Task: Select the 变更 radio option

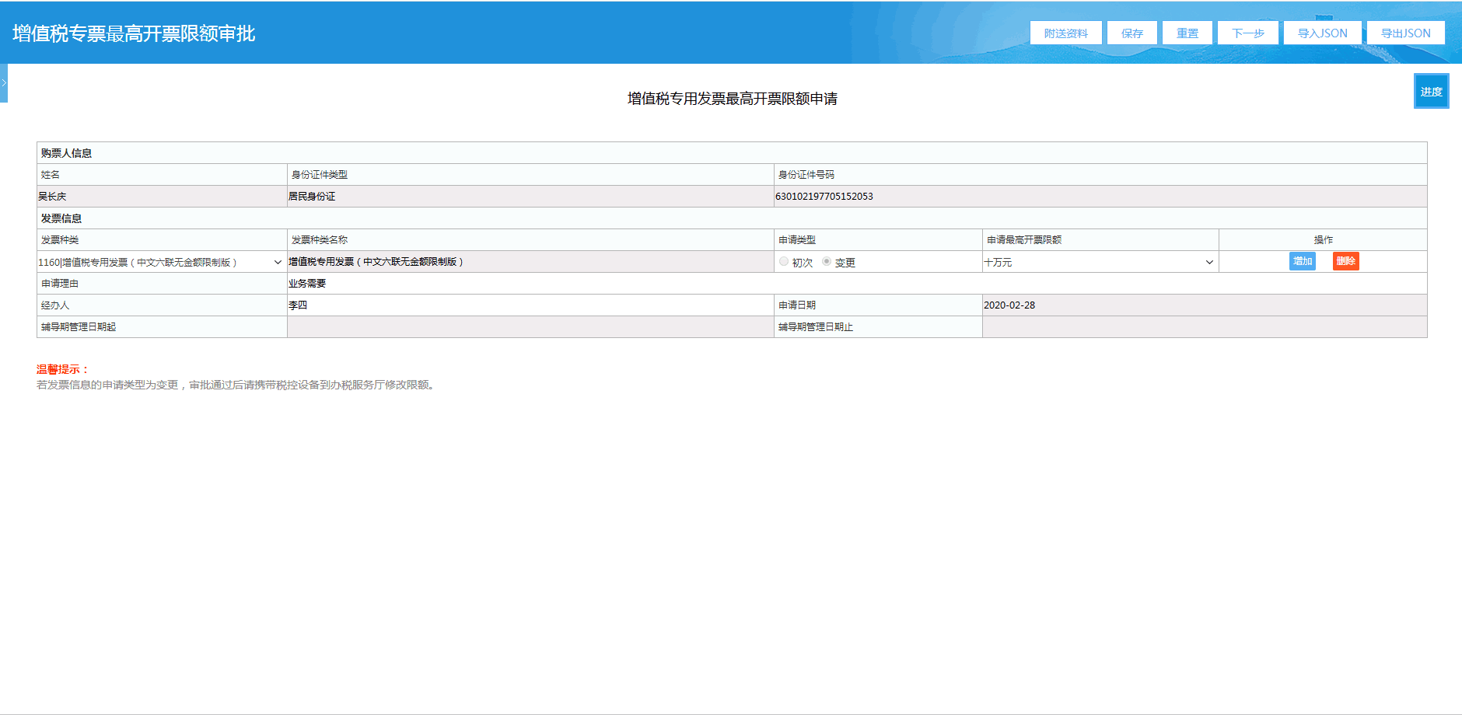Action: coord(827,262)
